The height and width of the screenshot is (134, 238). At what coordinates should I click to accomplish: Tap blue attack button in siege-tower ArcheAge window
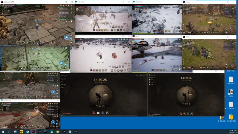(53, 92)
